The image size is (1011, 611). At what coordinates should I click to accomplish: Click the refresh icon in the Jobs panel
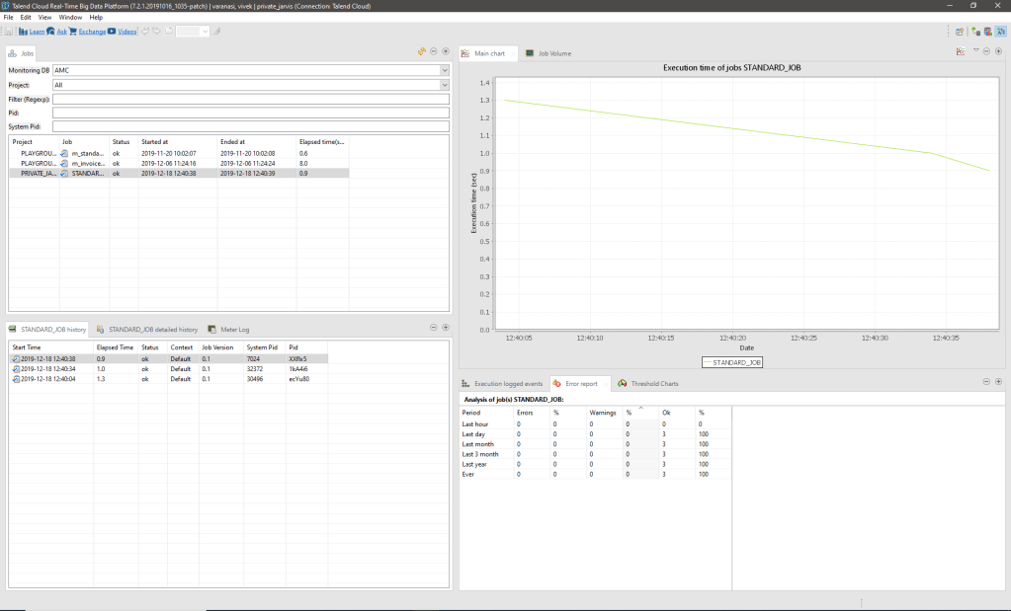[x=422, y=50]
